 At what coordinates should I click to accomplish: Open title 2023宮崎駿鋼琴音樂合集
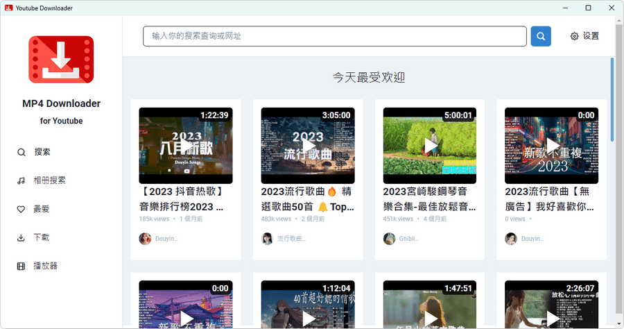coord(429,199)
